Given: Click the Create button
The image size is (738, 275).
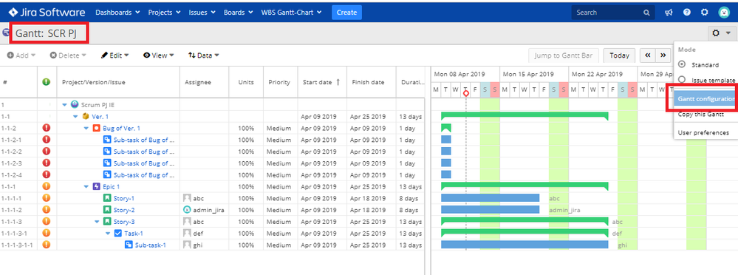Looking at the screenshot, I should pos(347,13).
